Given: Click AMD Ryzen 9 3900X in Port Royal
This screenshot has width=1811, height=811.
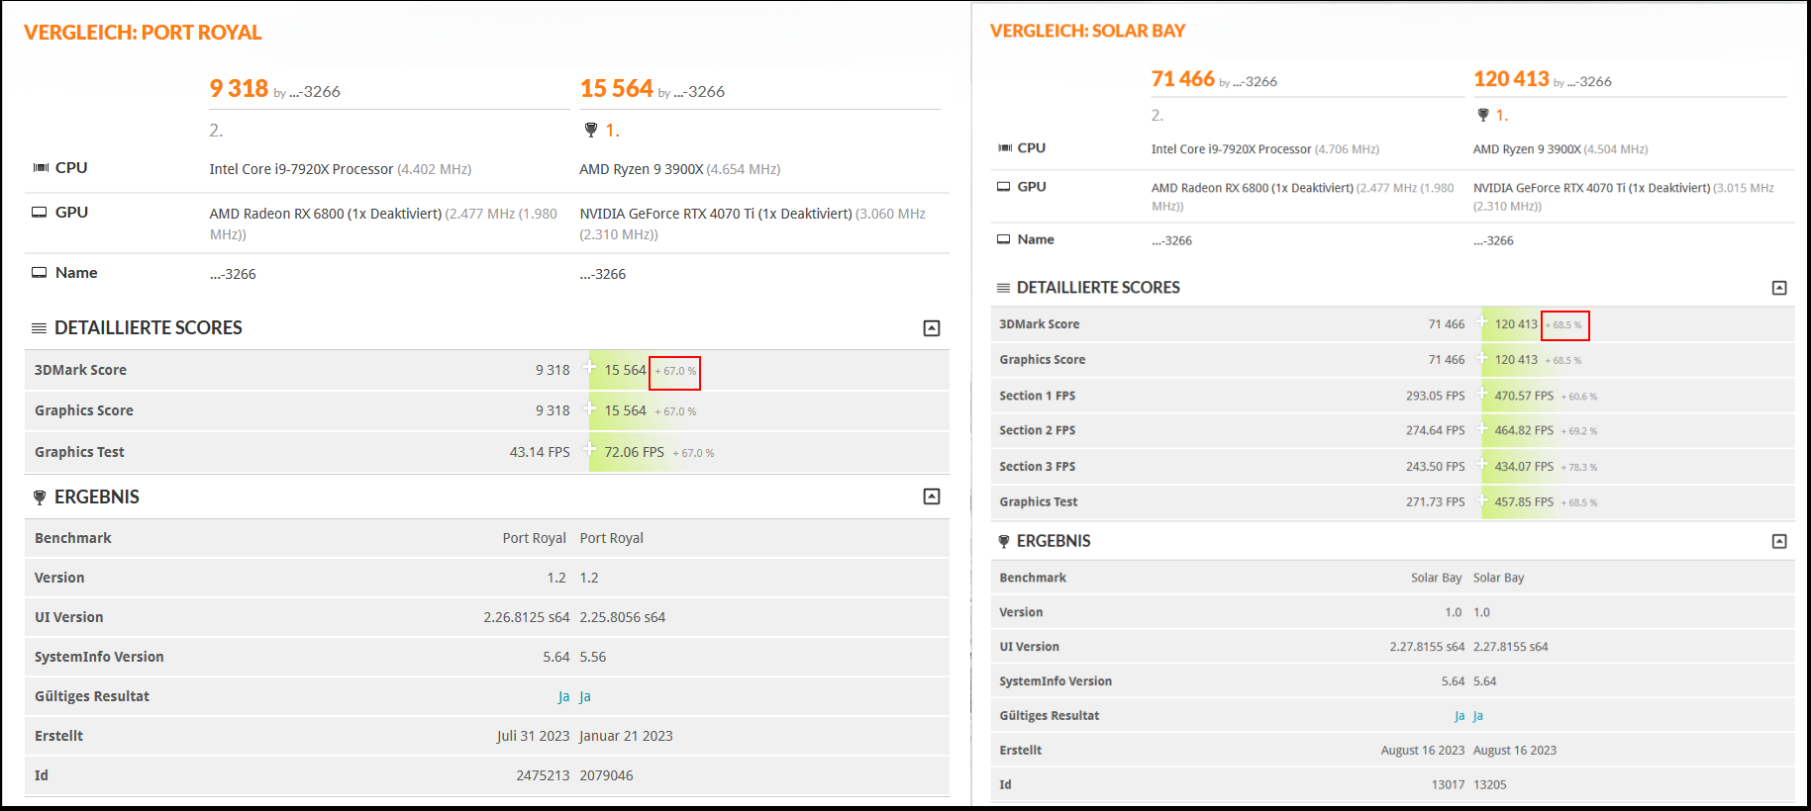Looking at the screenshot, I should coord(641,169).
